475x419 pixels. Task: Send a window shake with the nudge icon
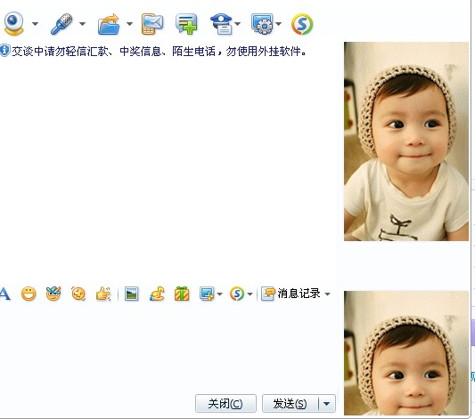point(78,294)
